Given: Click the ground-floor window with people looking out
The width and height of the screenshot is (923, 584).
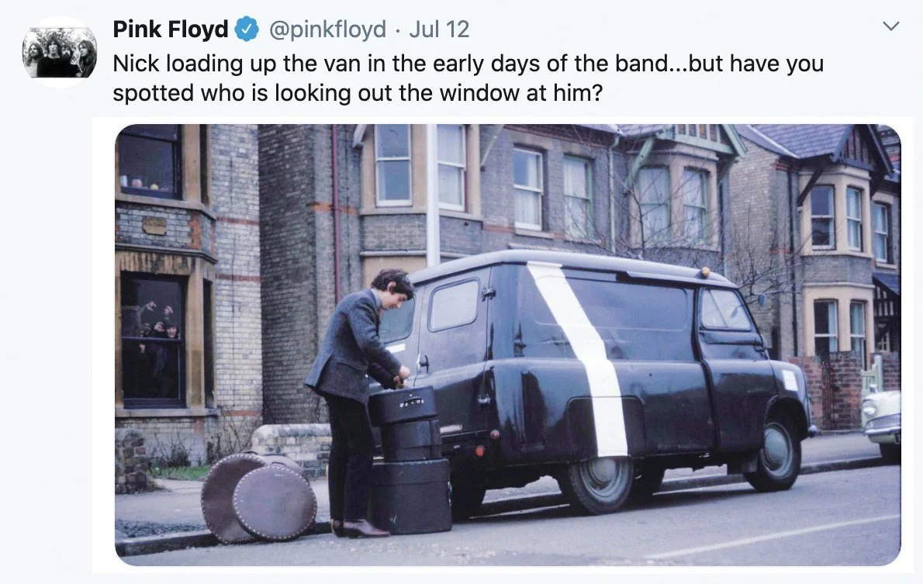Looking at the screenshot, I should (x=153, y=340).
